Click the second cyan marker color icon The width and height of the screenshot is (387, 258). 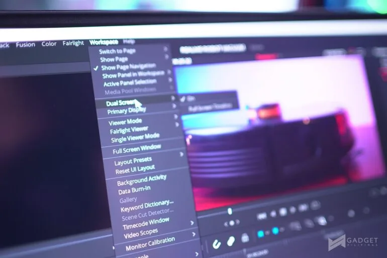pyautogui.click(x=275, y=231)
